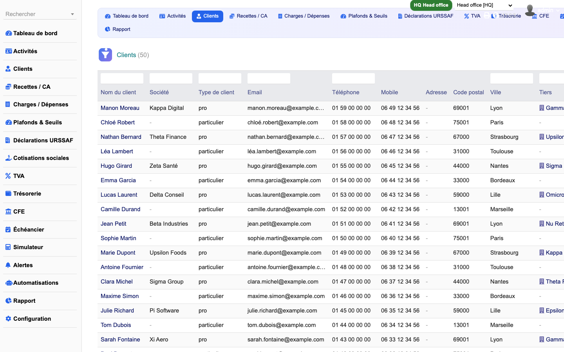The width and height of the screenshot is (564, 352).
Task: Switch to the Activités tab
Action: (x=173, y=16)
